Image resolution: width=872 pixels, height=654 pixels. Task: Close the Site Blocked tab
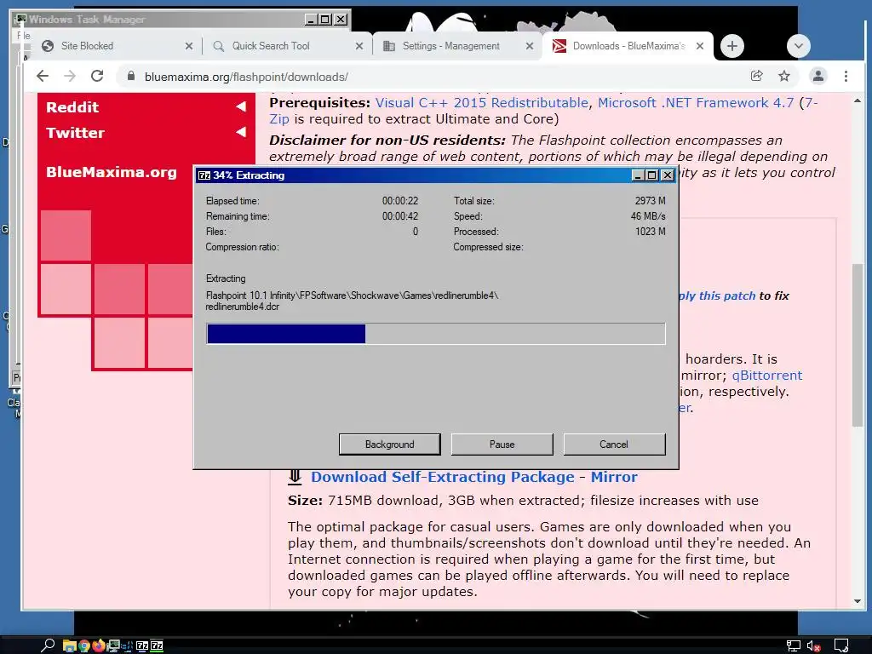click(x=189, y=46)
